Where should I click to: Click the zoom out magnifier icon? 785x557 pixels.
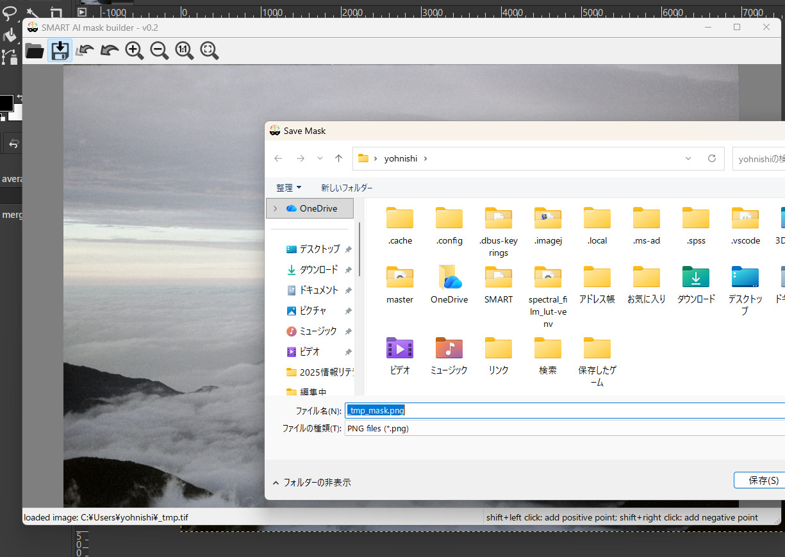[x=160, y=51]
